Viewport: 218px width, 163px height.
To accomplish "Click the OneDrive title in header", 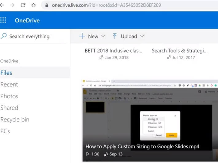I will pos(27,21).
